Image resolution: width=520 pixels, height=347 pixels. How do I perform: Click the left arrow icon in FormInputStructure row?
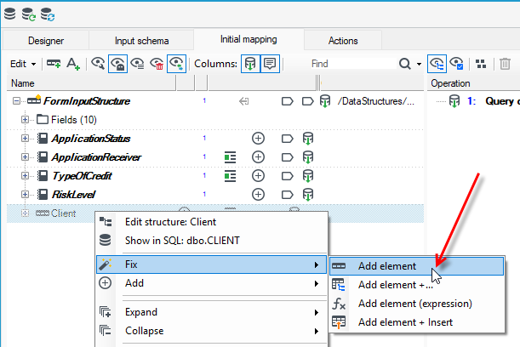point(243,101)
